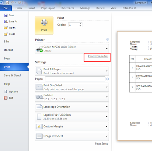Expand the Collated dropdown arrow

pos(107,97)
